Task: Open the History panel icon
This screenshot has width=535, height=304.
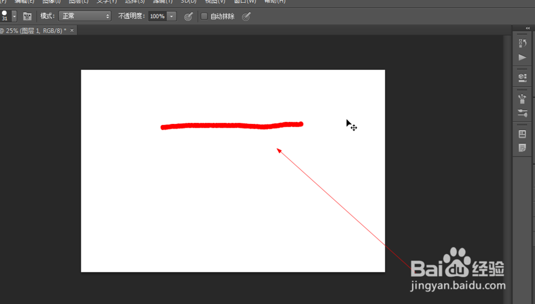Action: coord(522,43)
